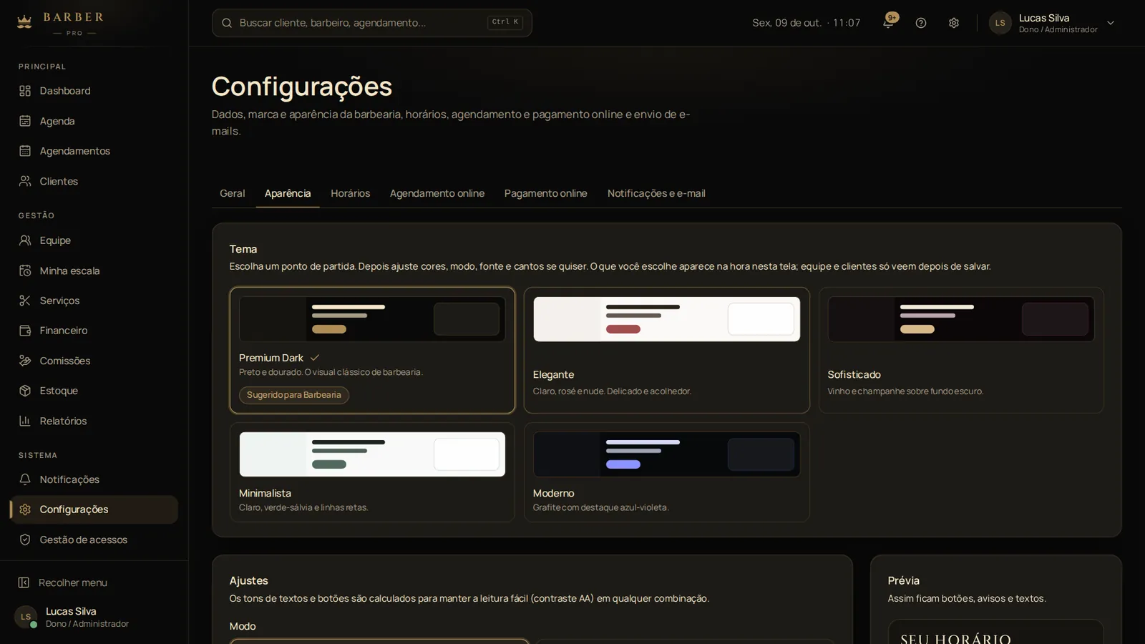
Task: Click the Recolher menu label
Action: pyautogui.click(x=73, y=582)
